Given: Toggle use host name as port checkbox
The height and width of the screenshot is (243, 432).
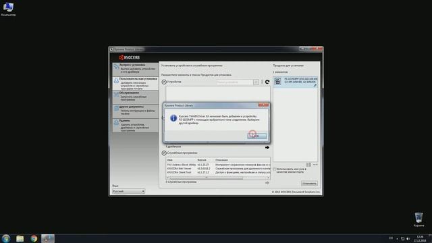Looking at the screenshot, I should point(275,169).
